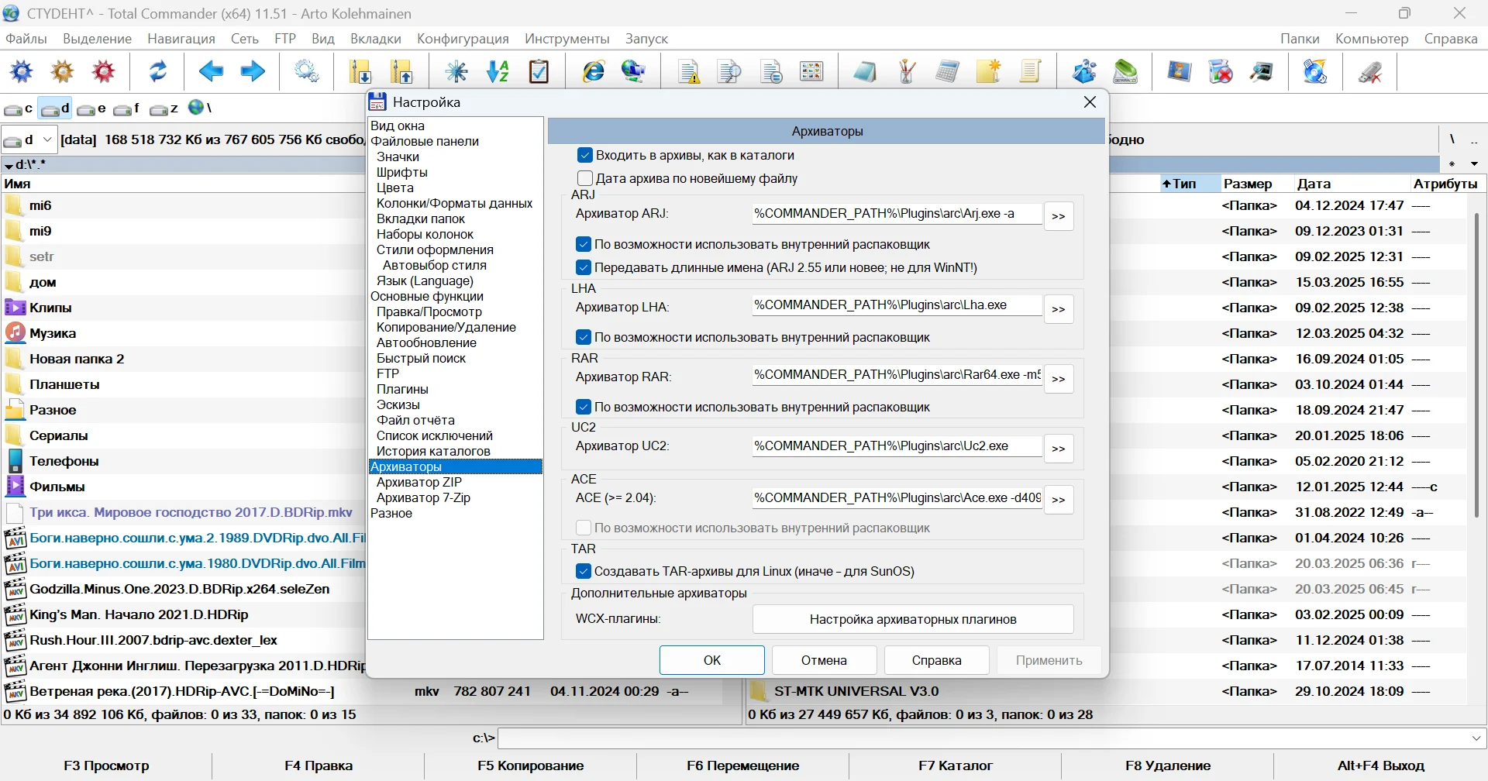The width and height of the screenshot is (1488, 781).
Task: Select drive e in drive bar
Action: point(91,108)
